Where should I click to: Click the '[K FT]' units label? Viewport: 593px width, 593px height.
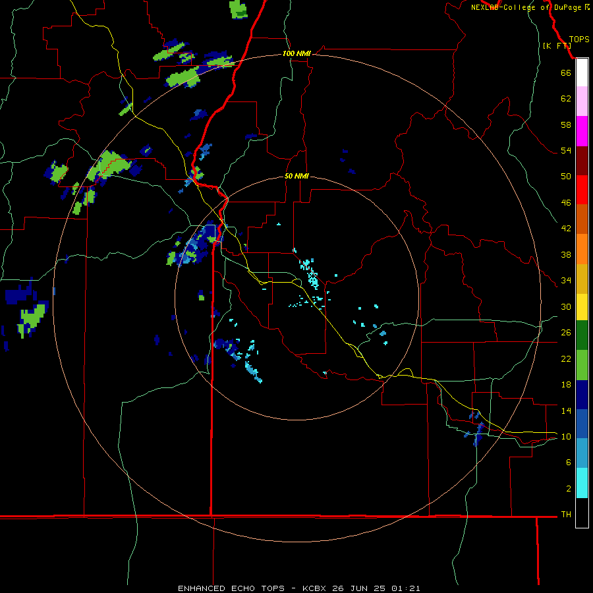point(557,45)
